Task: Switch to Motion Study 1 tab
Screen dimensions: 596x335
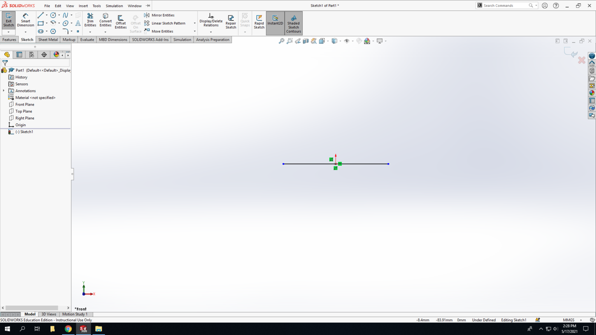Action: tap(75, 314)
